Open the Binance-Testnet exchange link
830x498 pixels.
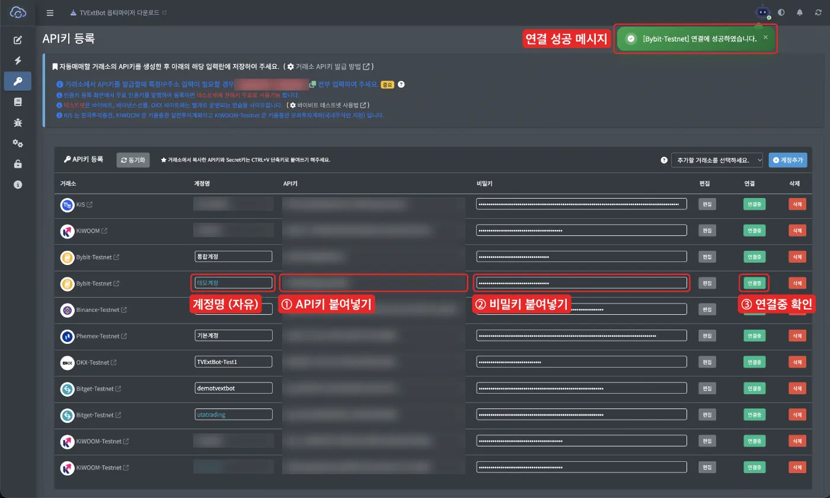(x=101, y=310)
